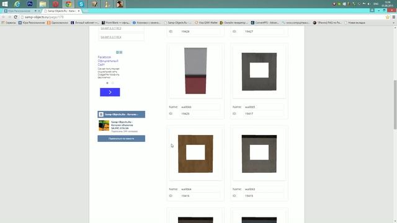
Task: Open Skype from the taskbar
Action: pos(81,4)
